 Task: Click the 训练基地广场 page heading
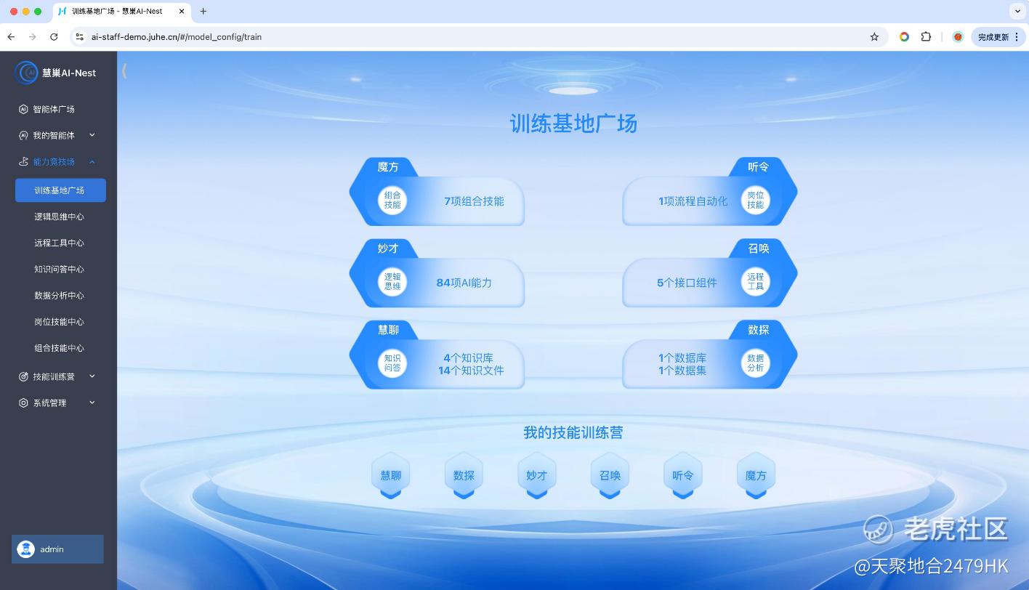click(573, 124)
